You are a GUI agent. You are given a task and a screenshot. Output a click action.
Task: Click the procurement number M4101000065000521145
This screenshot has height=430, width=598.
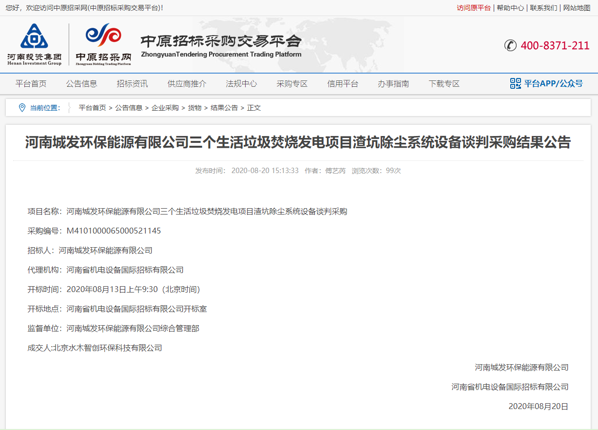point(114,231)
